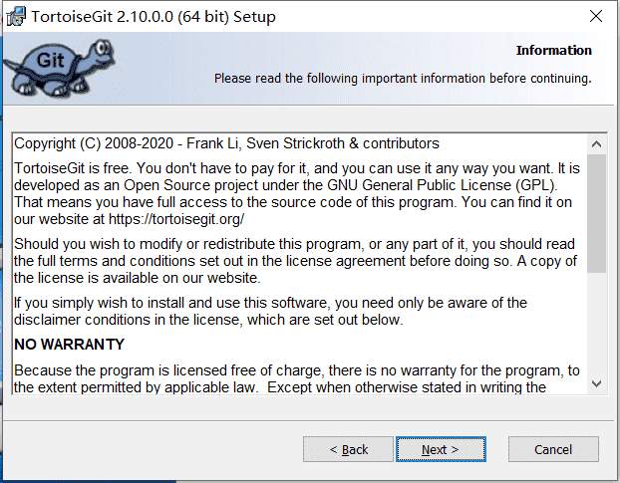The image size is (620, 483).
Task: Click the 'TortoiseGit 2.10.0.0 (64 bit) Setup' title text
Action: coord(154,17)
